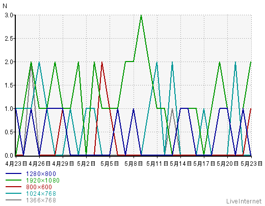The width and height of the screenshot is (265, 206).
Task: Click the red peak at value 2.0
Action: [102, 63]
